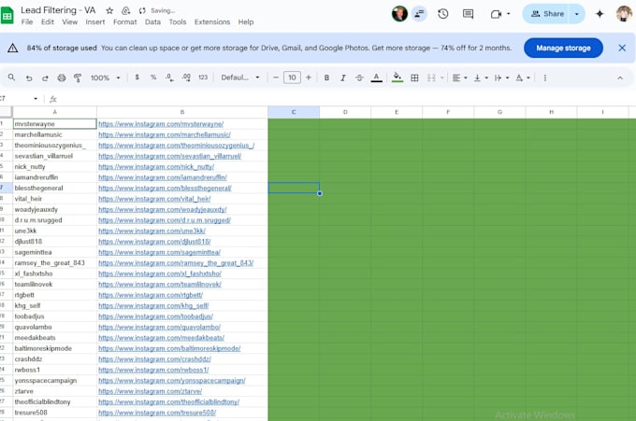This screenshot has height=421, width=636.
Task: Open the more toolbar options menu
Action: pos(544,77)
